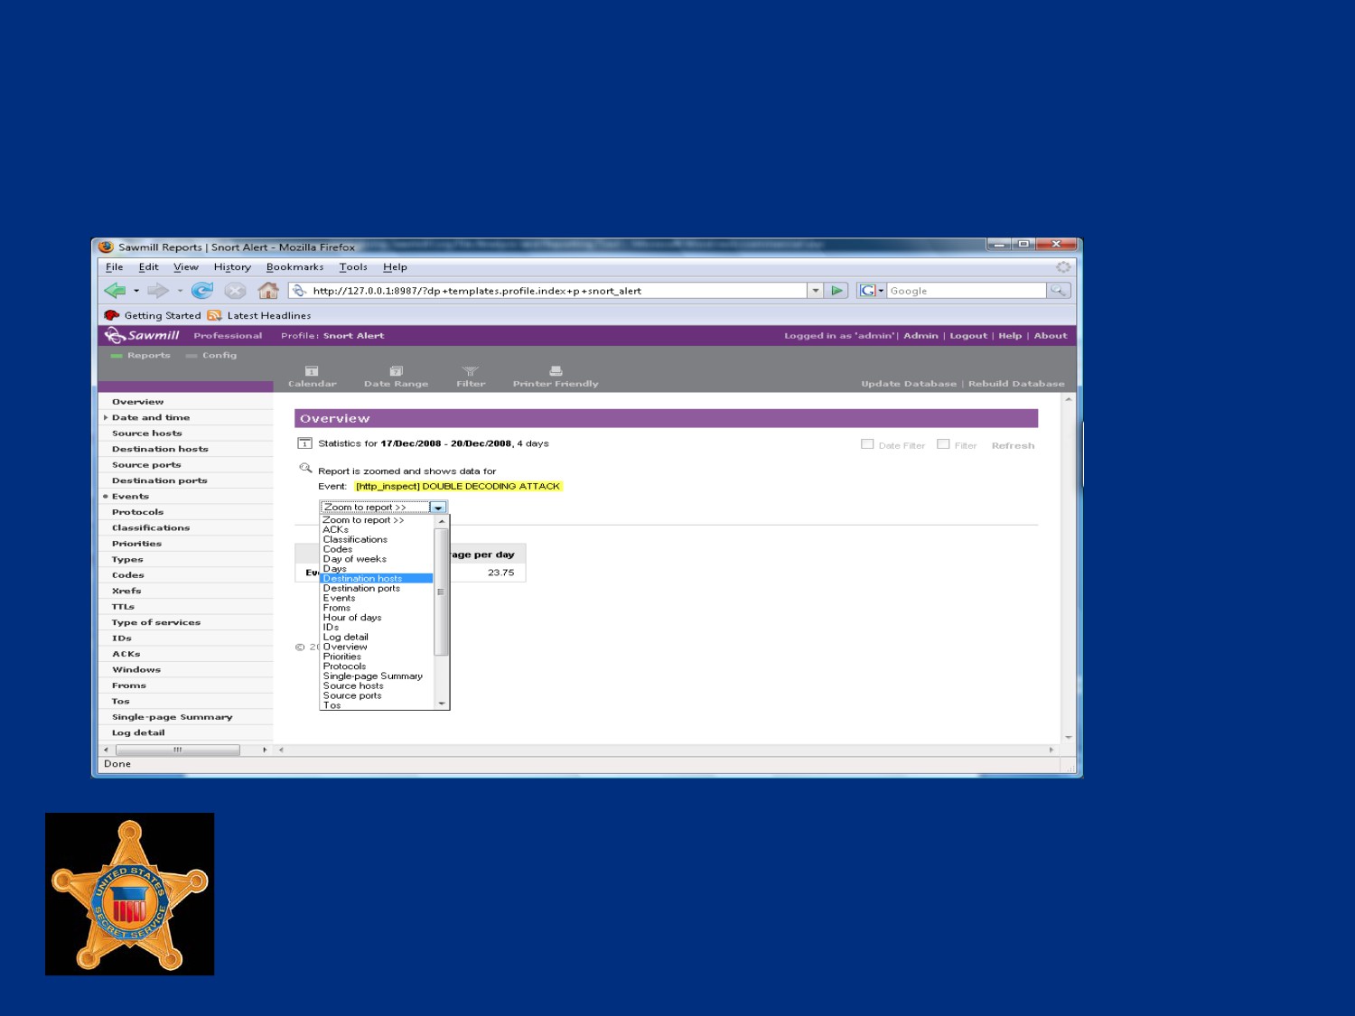Open the History menu
Viewport: 1355px width, 1016px height.
tap(232, 267)
